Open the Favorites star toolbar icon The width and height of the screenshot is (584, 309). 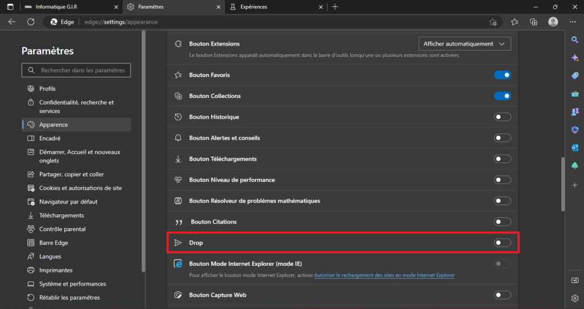[514, 22]
